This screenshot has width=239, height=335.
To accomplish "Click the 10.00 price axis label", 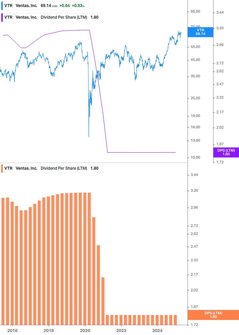I will pyautogui.click(x=195, y=157).
